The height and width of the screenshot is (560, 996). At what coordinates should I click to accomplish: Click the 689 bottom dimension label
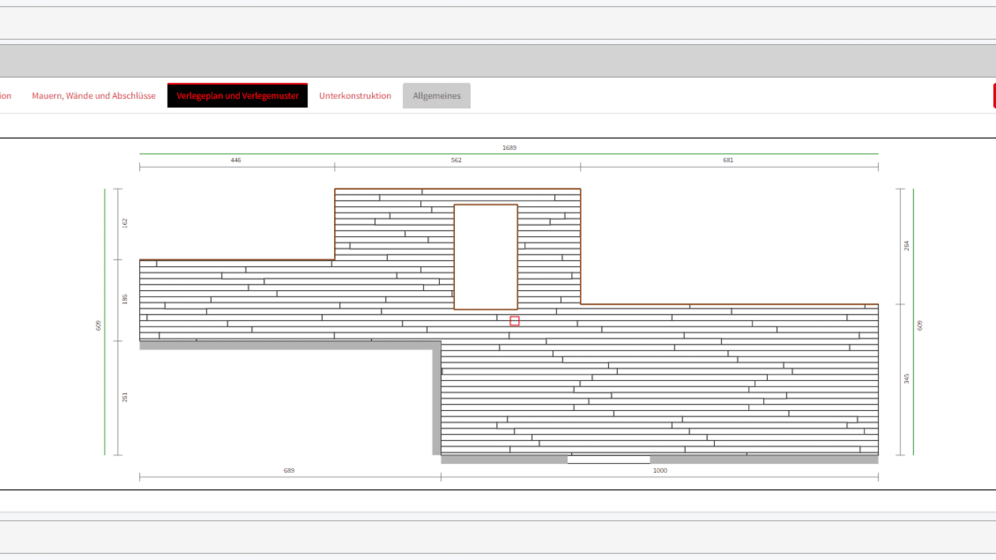click(x=289, y=471)
